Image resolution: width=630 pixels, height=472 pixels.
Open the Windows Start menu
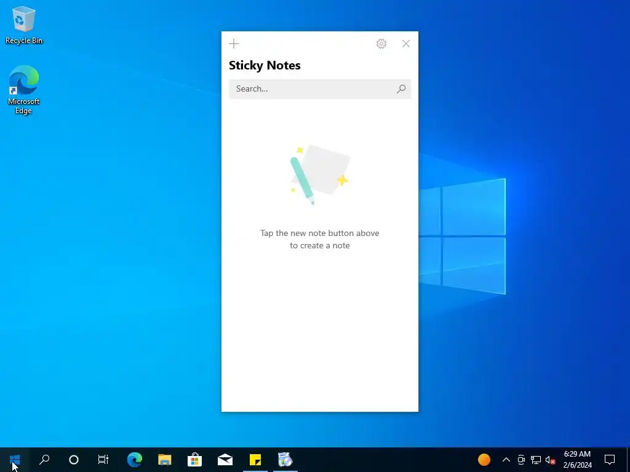pyautogui.click(x=15, y=460)
